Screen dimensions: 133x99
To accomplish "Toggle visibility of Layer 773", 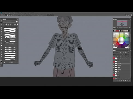I will (114, 65).
